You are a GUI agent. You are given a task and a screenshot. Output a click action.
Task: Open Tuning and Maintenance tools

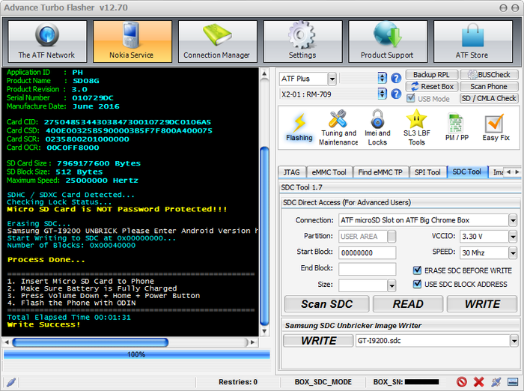coord(338,127)
